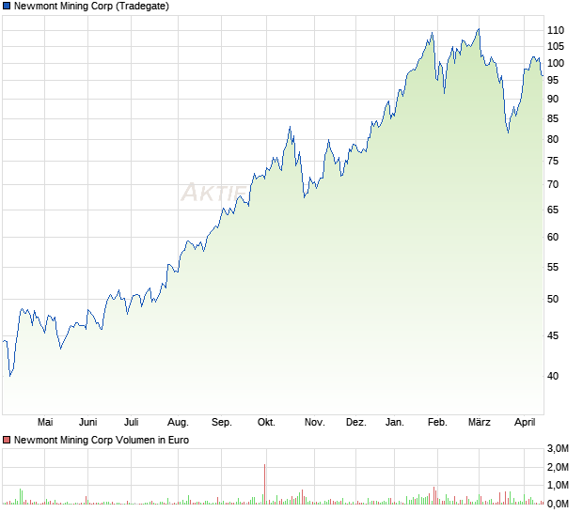Click the 75 price axis value

[x=553, y=161]
